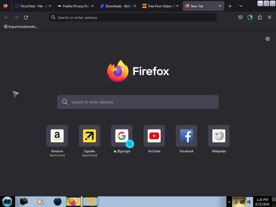Reload the current page
Screen dimensions: 276x207
tap(26, 18)
